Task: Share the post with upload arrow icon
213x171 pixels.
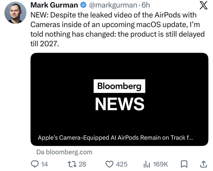Action: 204,164
